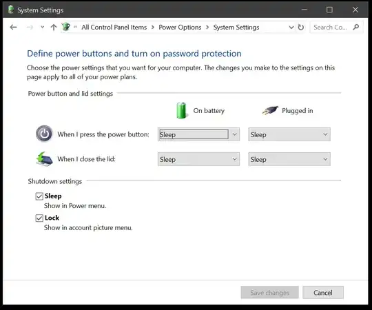Open the close lid On battery dropdown
Image resolution: width=372 pixels, height=310 pixels.
tap(198, 159)
